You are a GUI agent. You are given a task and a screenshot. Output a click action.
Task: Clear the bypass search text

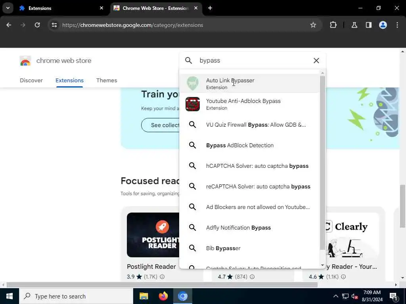point(316,61)
